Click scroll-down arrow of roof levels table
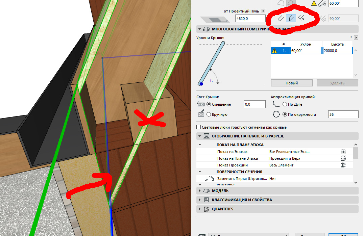The image size is (363, 236). tap(356, 75)
